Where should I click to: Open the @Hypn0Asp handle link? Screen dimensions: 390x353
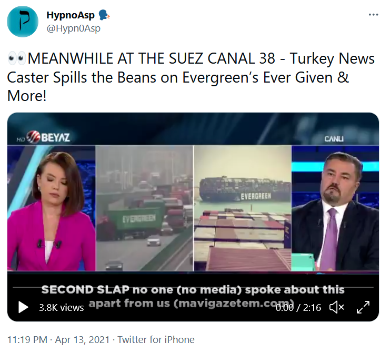(x=73, y=28)
